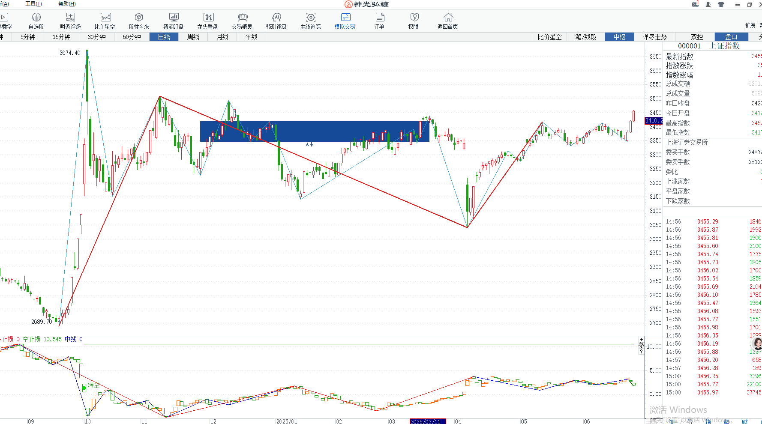Launch the 龙头看盘 toolbar icon
The image size is (762, 424).
click(x=208, y=21)
